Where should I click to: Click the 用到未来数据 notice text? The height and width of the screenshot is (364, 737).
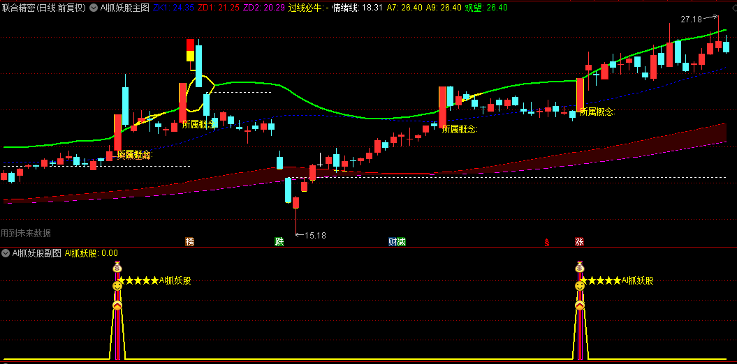(x=26, y=233)
